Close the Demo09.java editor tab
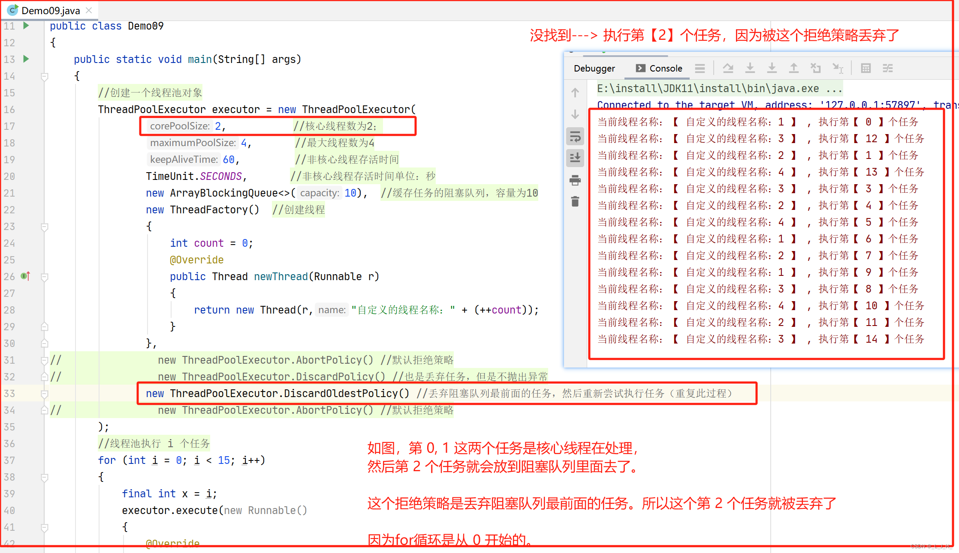The width and height of the screenshot is (959, 553). tap(89, 10)
